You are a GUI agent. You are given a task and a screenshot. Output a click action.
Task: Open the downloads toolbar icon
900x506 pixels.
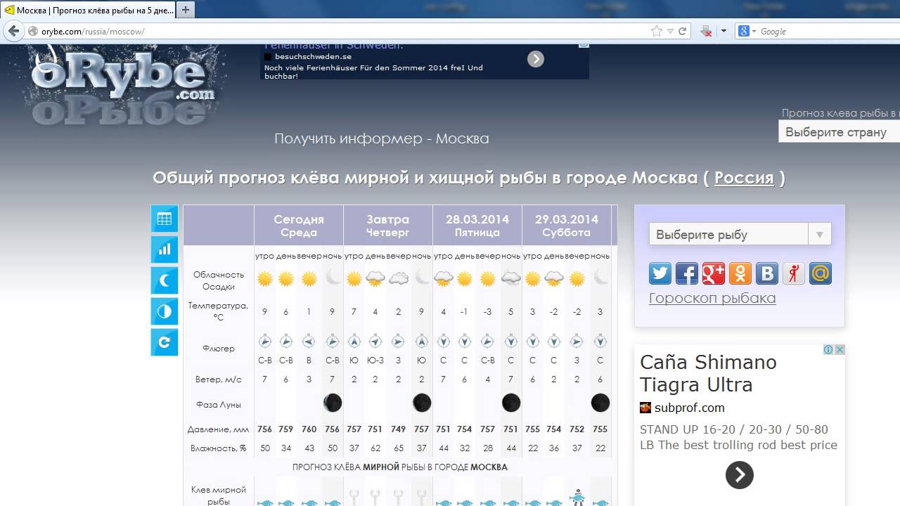coord(707,31)
